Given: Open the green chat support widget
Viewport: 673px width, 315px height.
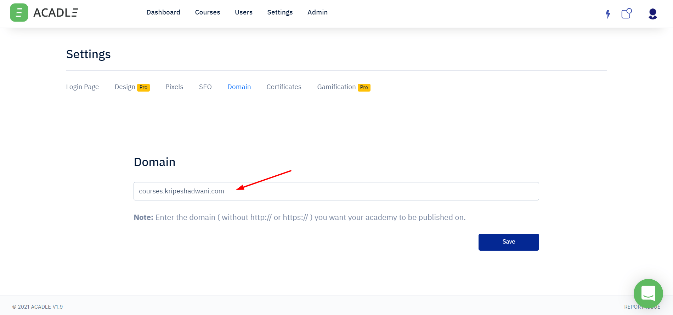Looking at the screenshot, I should [x=648, y=293].
